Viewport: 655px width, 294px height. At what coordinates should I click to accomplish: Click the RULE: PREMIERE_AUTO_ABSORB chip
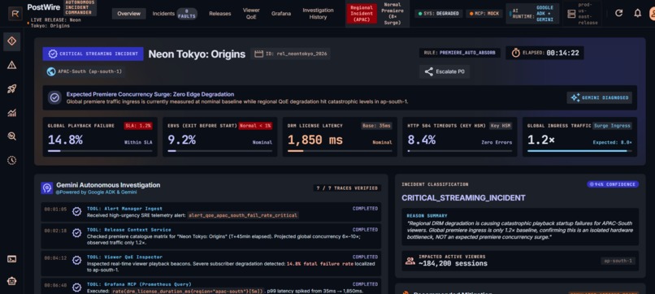[x=460, y=53]
